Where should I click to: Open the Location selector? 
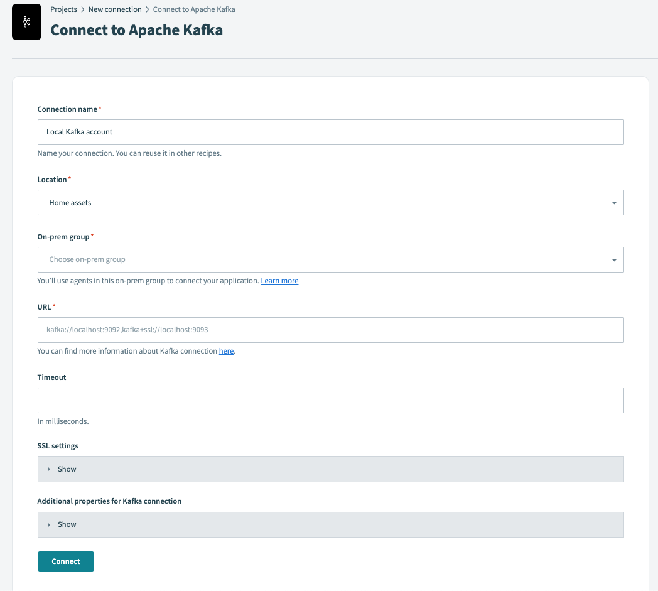(331, 202)
